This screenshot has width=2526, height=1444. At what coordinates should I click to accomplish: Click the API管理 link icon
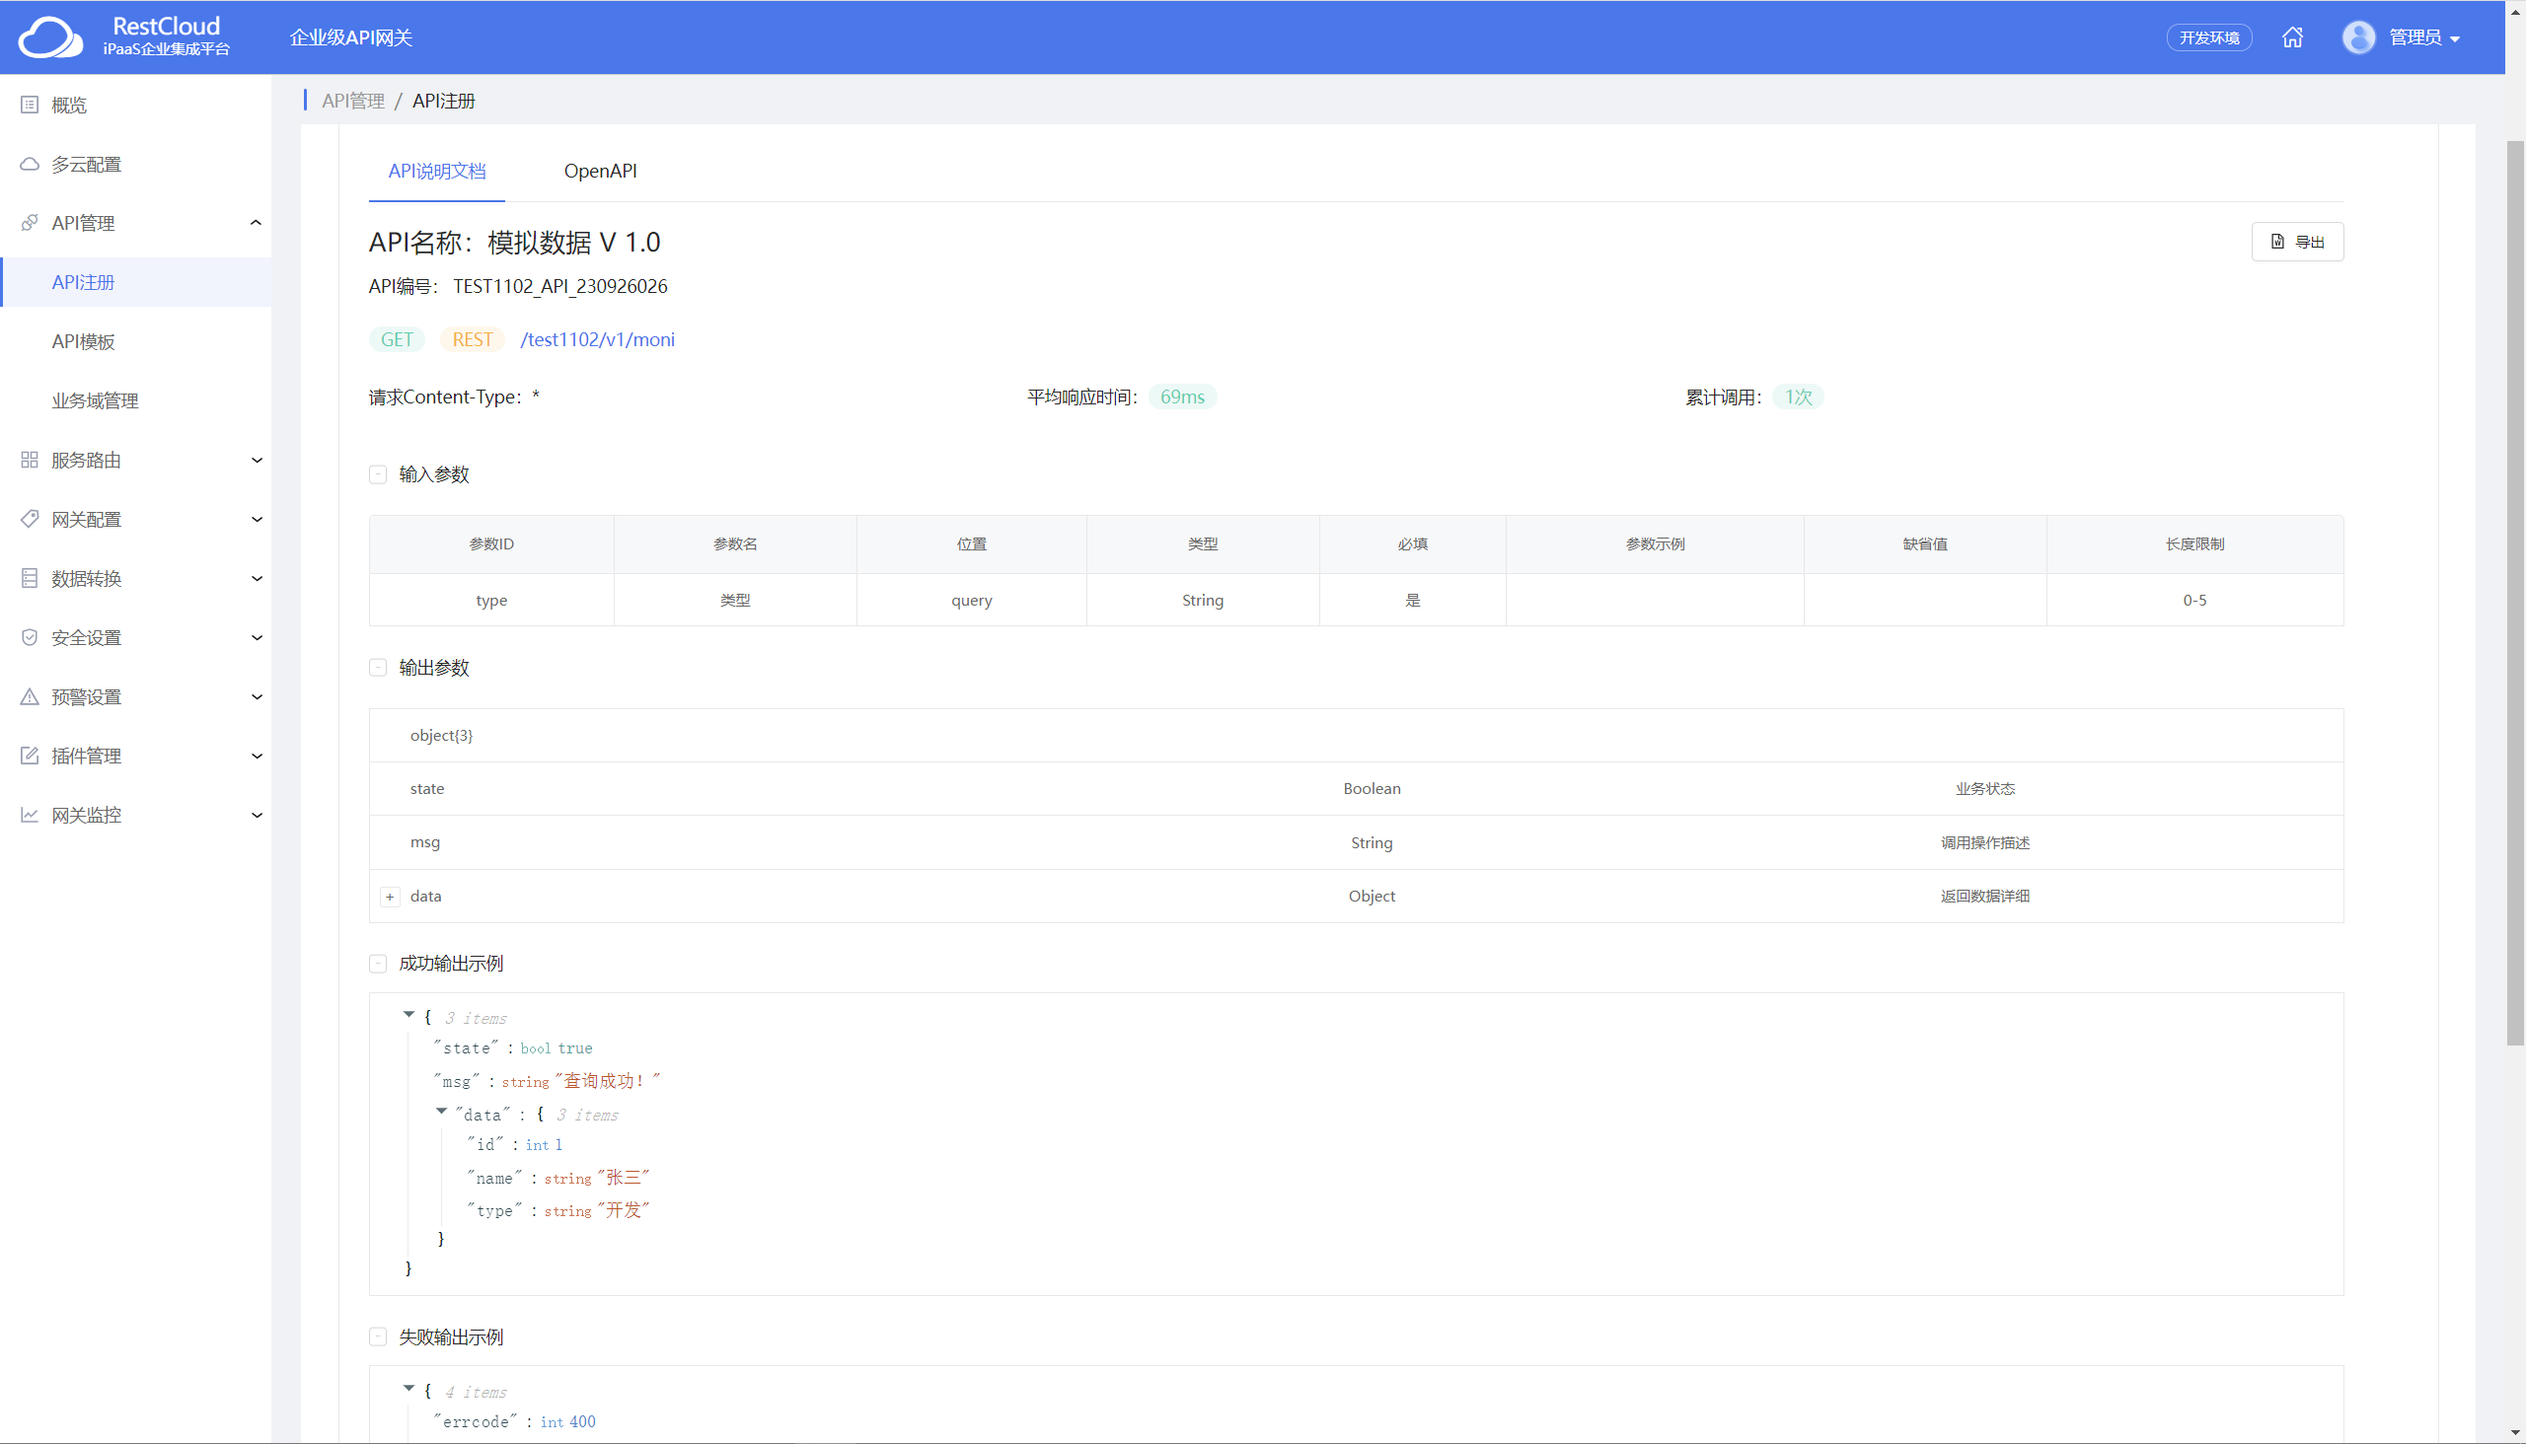(30, 223)
